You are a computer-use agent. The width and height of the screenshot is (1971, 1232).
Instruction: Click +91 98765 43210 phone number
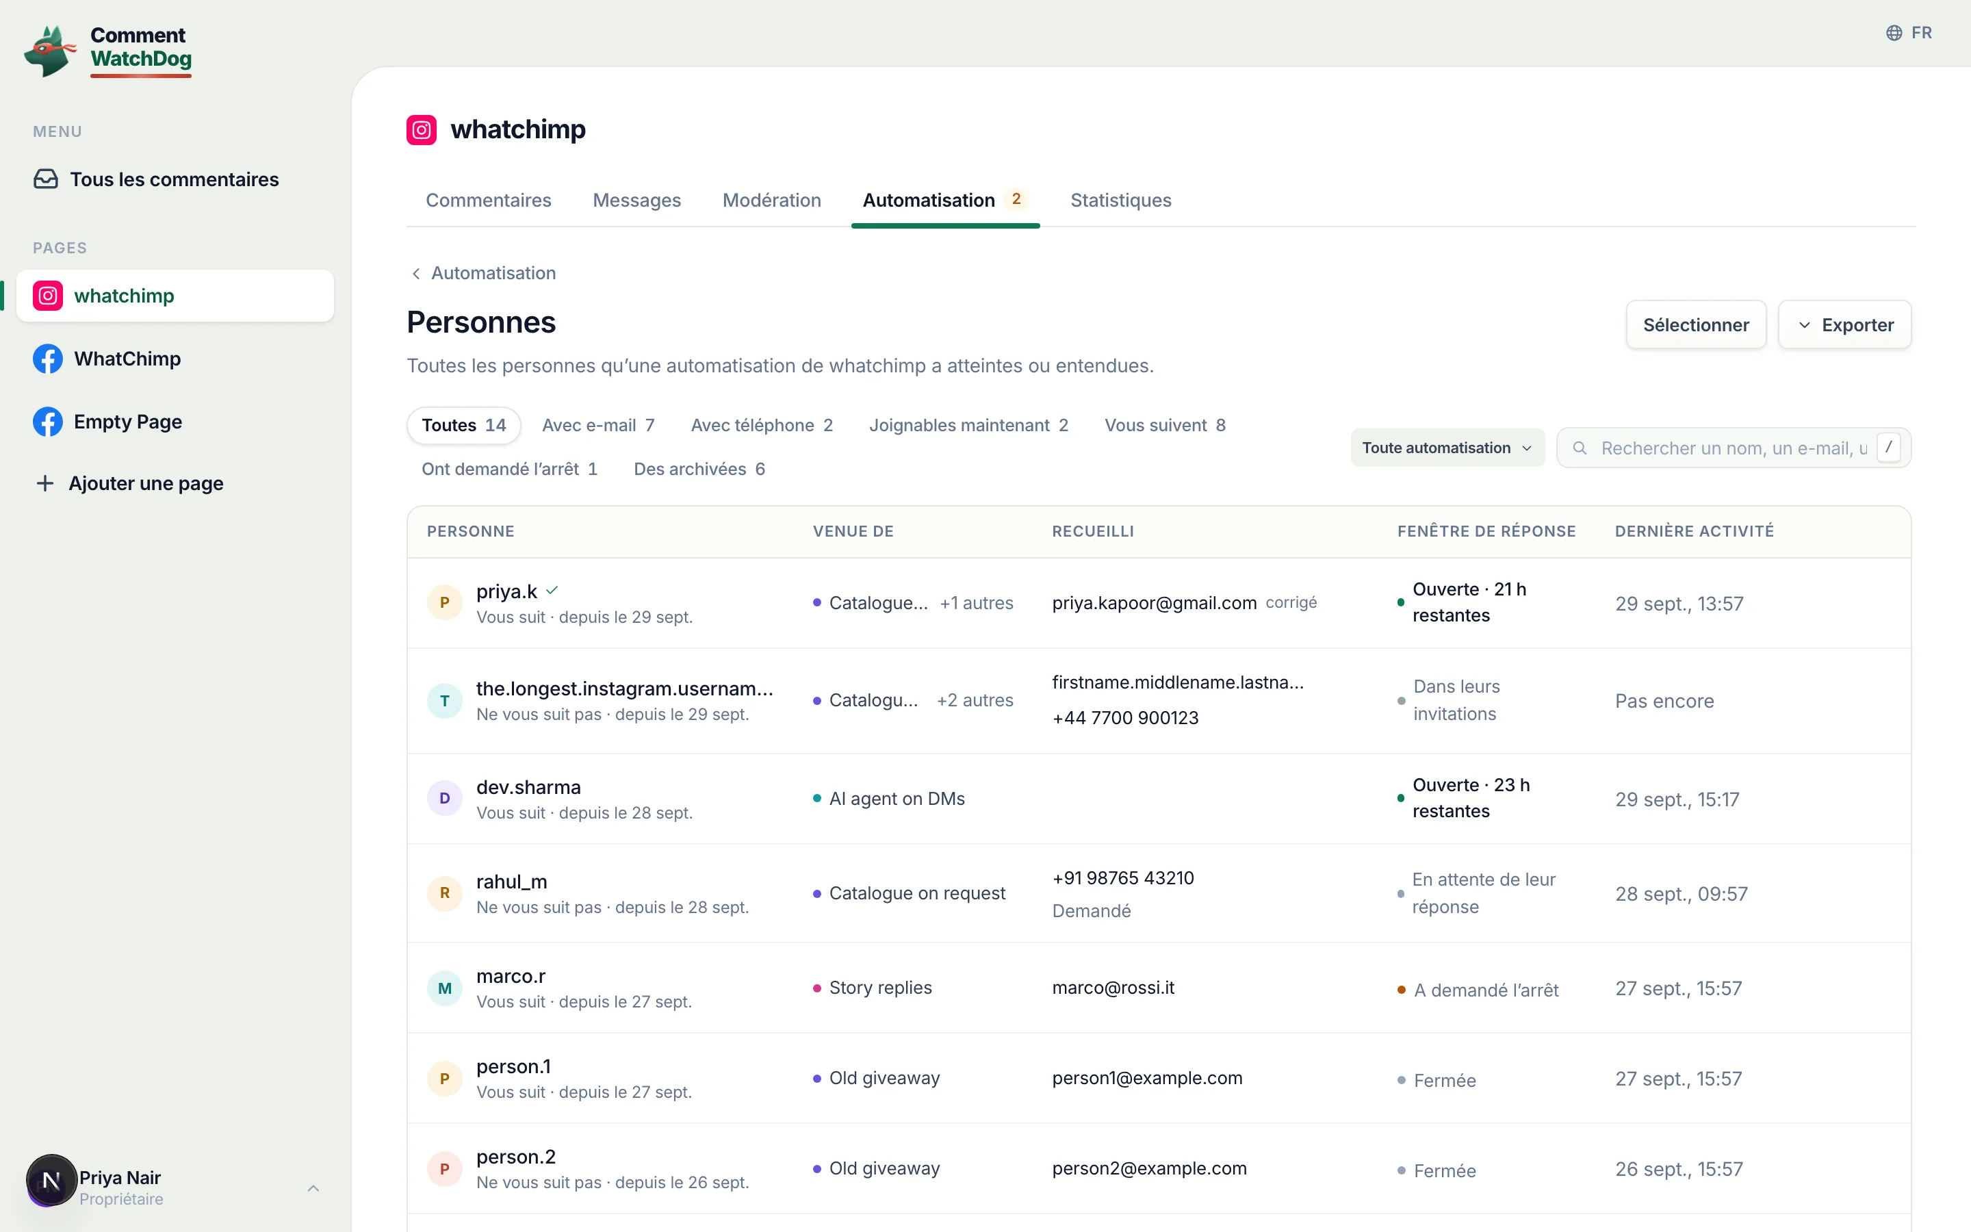tap(1122, 877)
